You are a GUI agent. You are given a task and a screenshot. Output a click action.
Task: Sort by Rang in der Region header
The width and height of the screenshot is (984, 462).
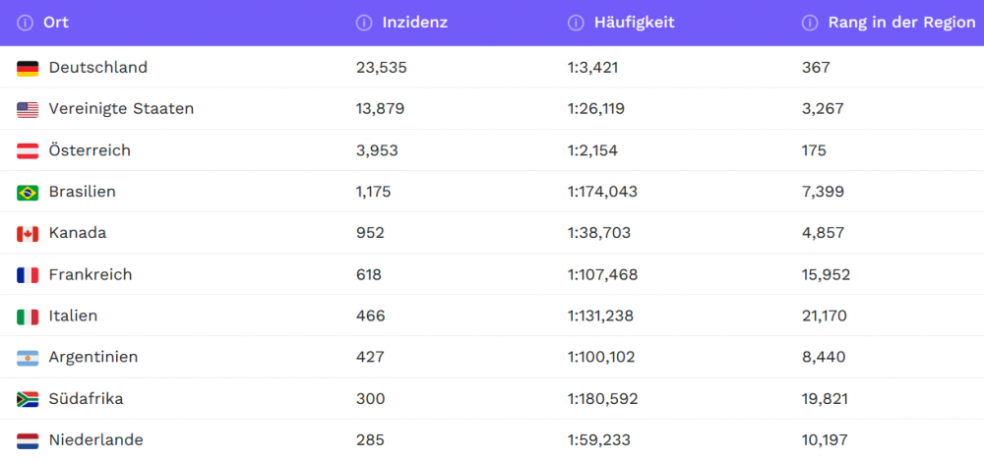point(901,24)
